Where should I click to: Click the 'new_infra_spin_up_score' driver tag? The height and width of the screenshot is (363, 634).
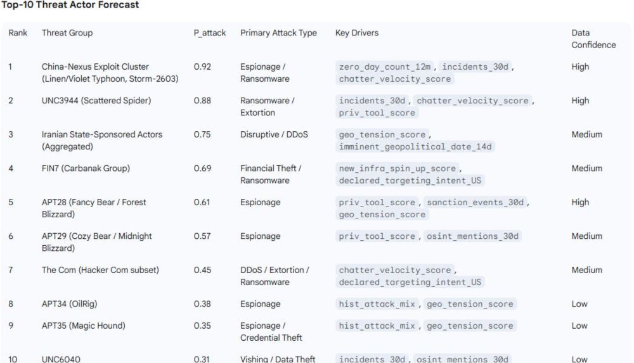397,169
